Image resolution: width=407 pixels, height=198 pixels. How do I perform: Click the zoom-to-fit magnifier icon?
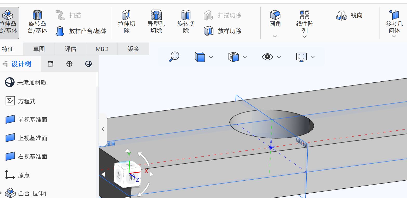(174, 56)
